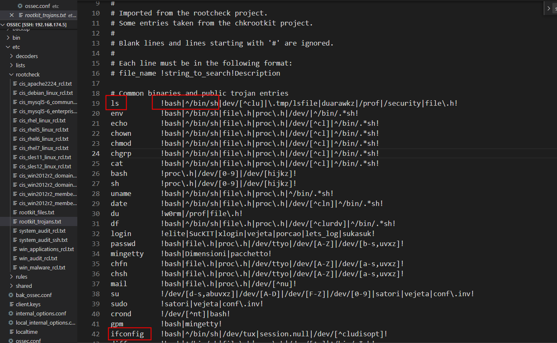Click comment 'file_name !string_to_search!Description'
This screenshot has width=557, height=343.
200,73
